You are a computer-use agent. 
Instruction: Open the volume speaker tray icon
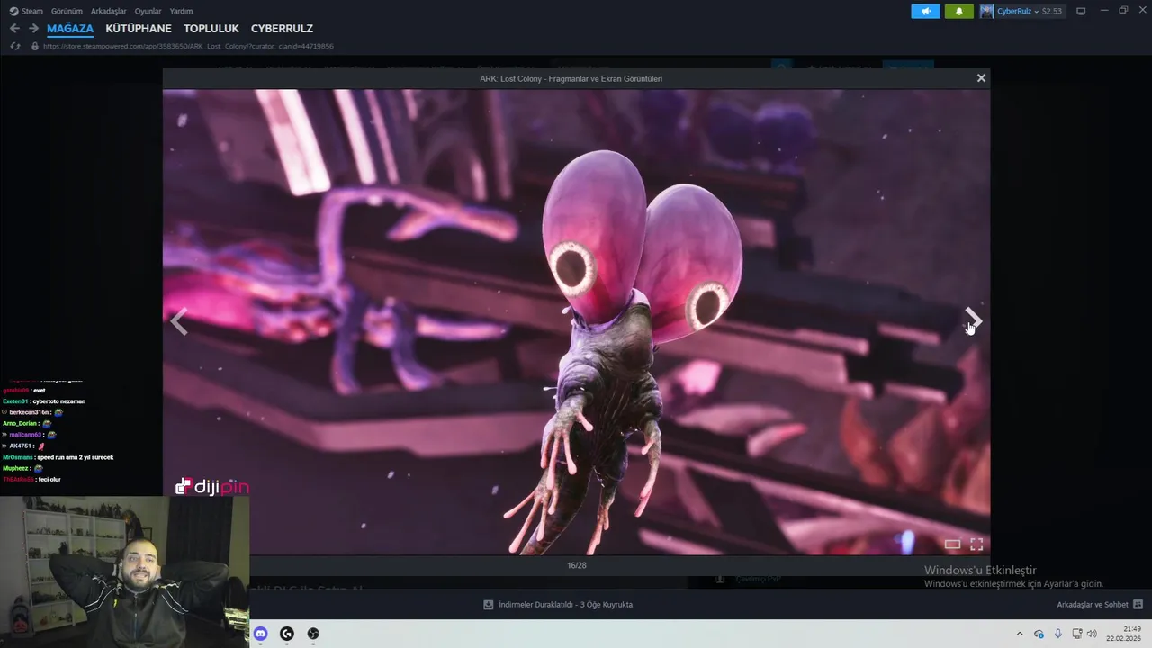[1092, 634]
